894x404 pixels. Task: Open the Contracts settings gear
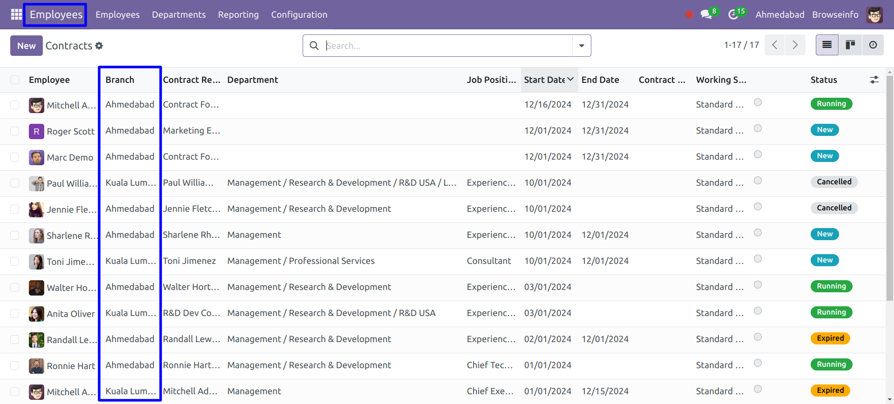click(99, 46)
